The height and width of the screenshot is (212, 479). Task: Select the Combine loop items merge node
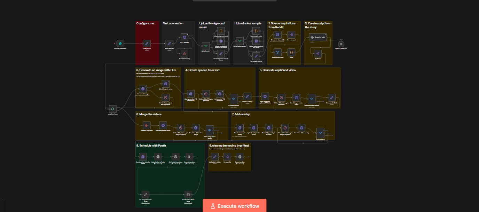tap(147, 125)
